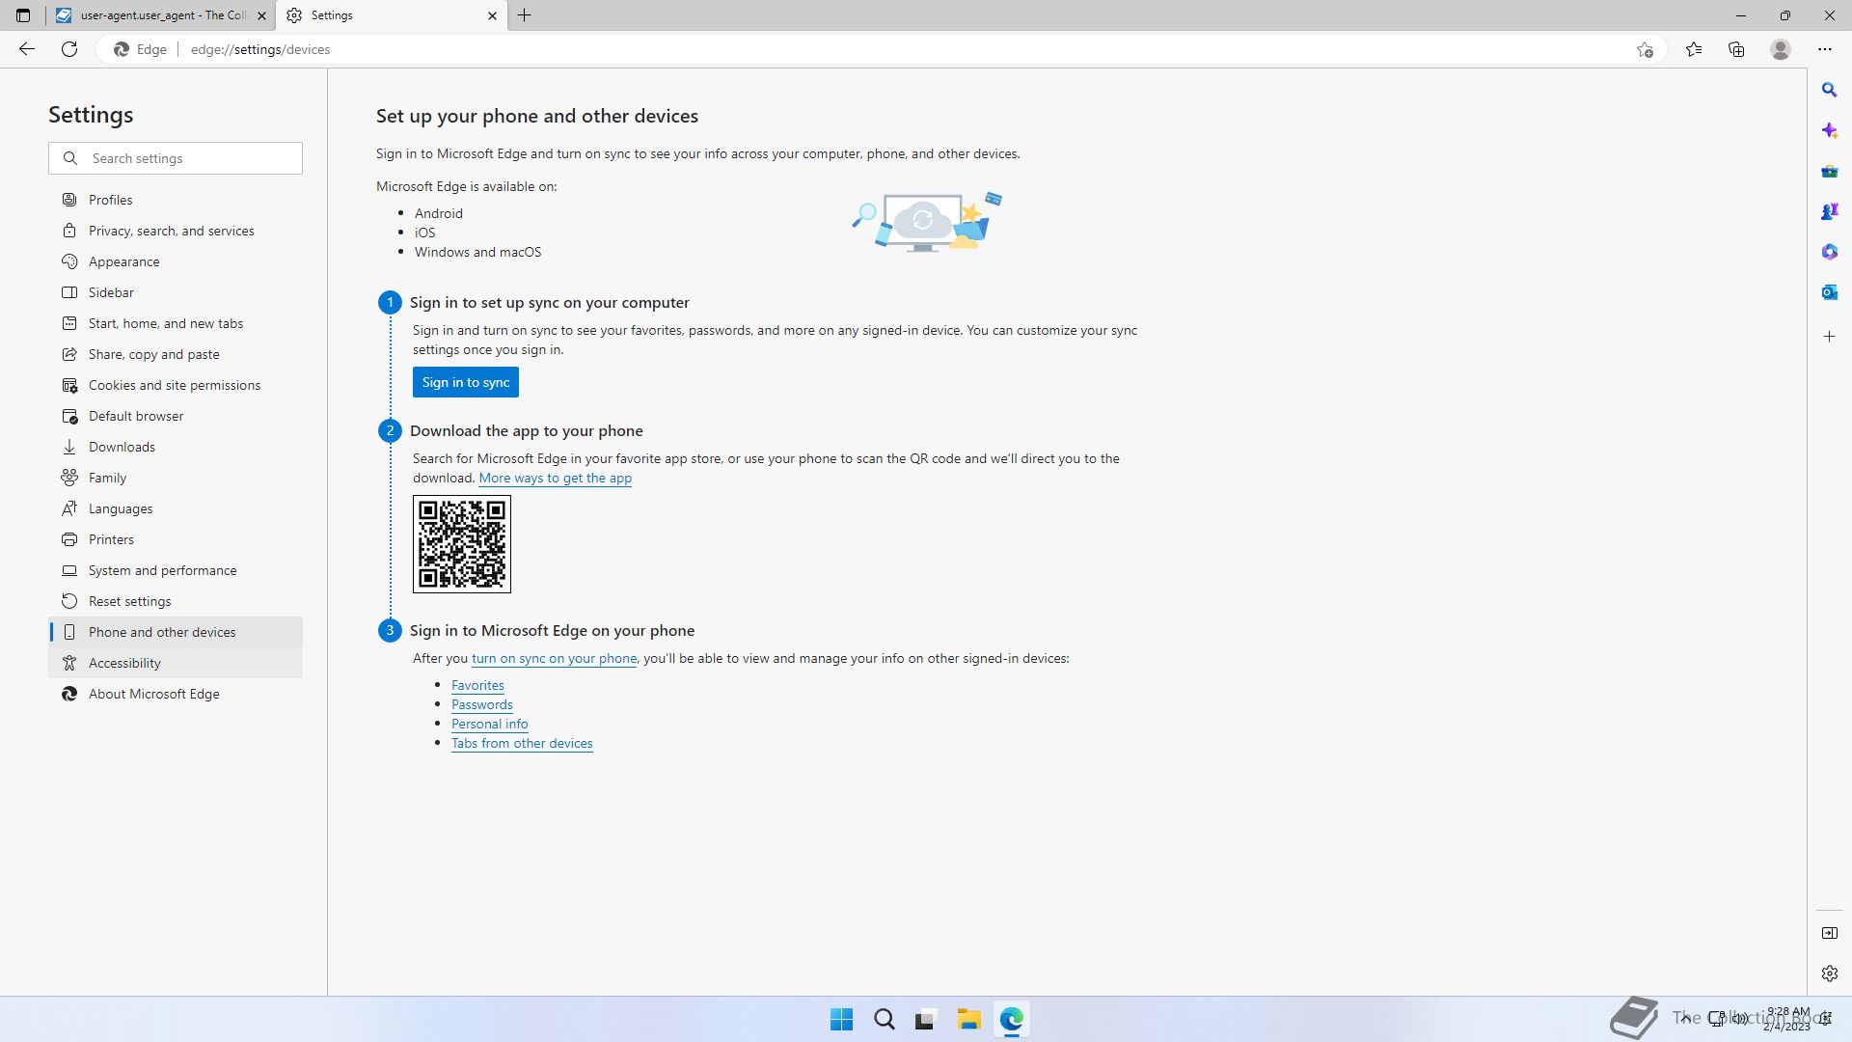Screen dimensions: 1852x1042
Task: Click Tabs from other devices link
Action: tap(522, 744)
